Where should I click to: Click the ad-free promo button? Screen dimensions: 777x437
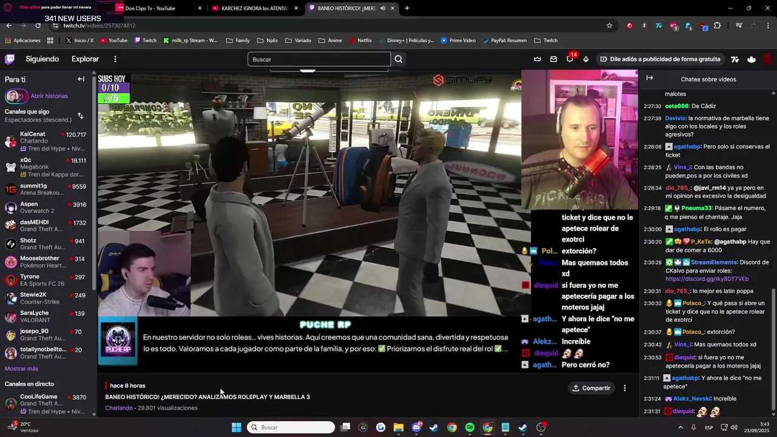point(660,59)
